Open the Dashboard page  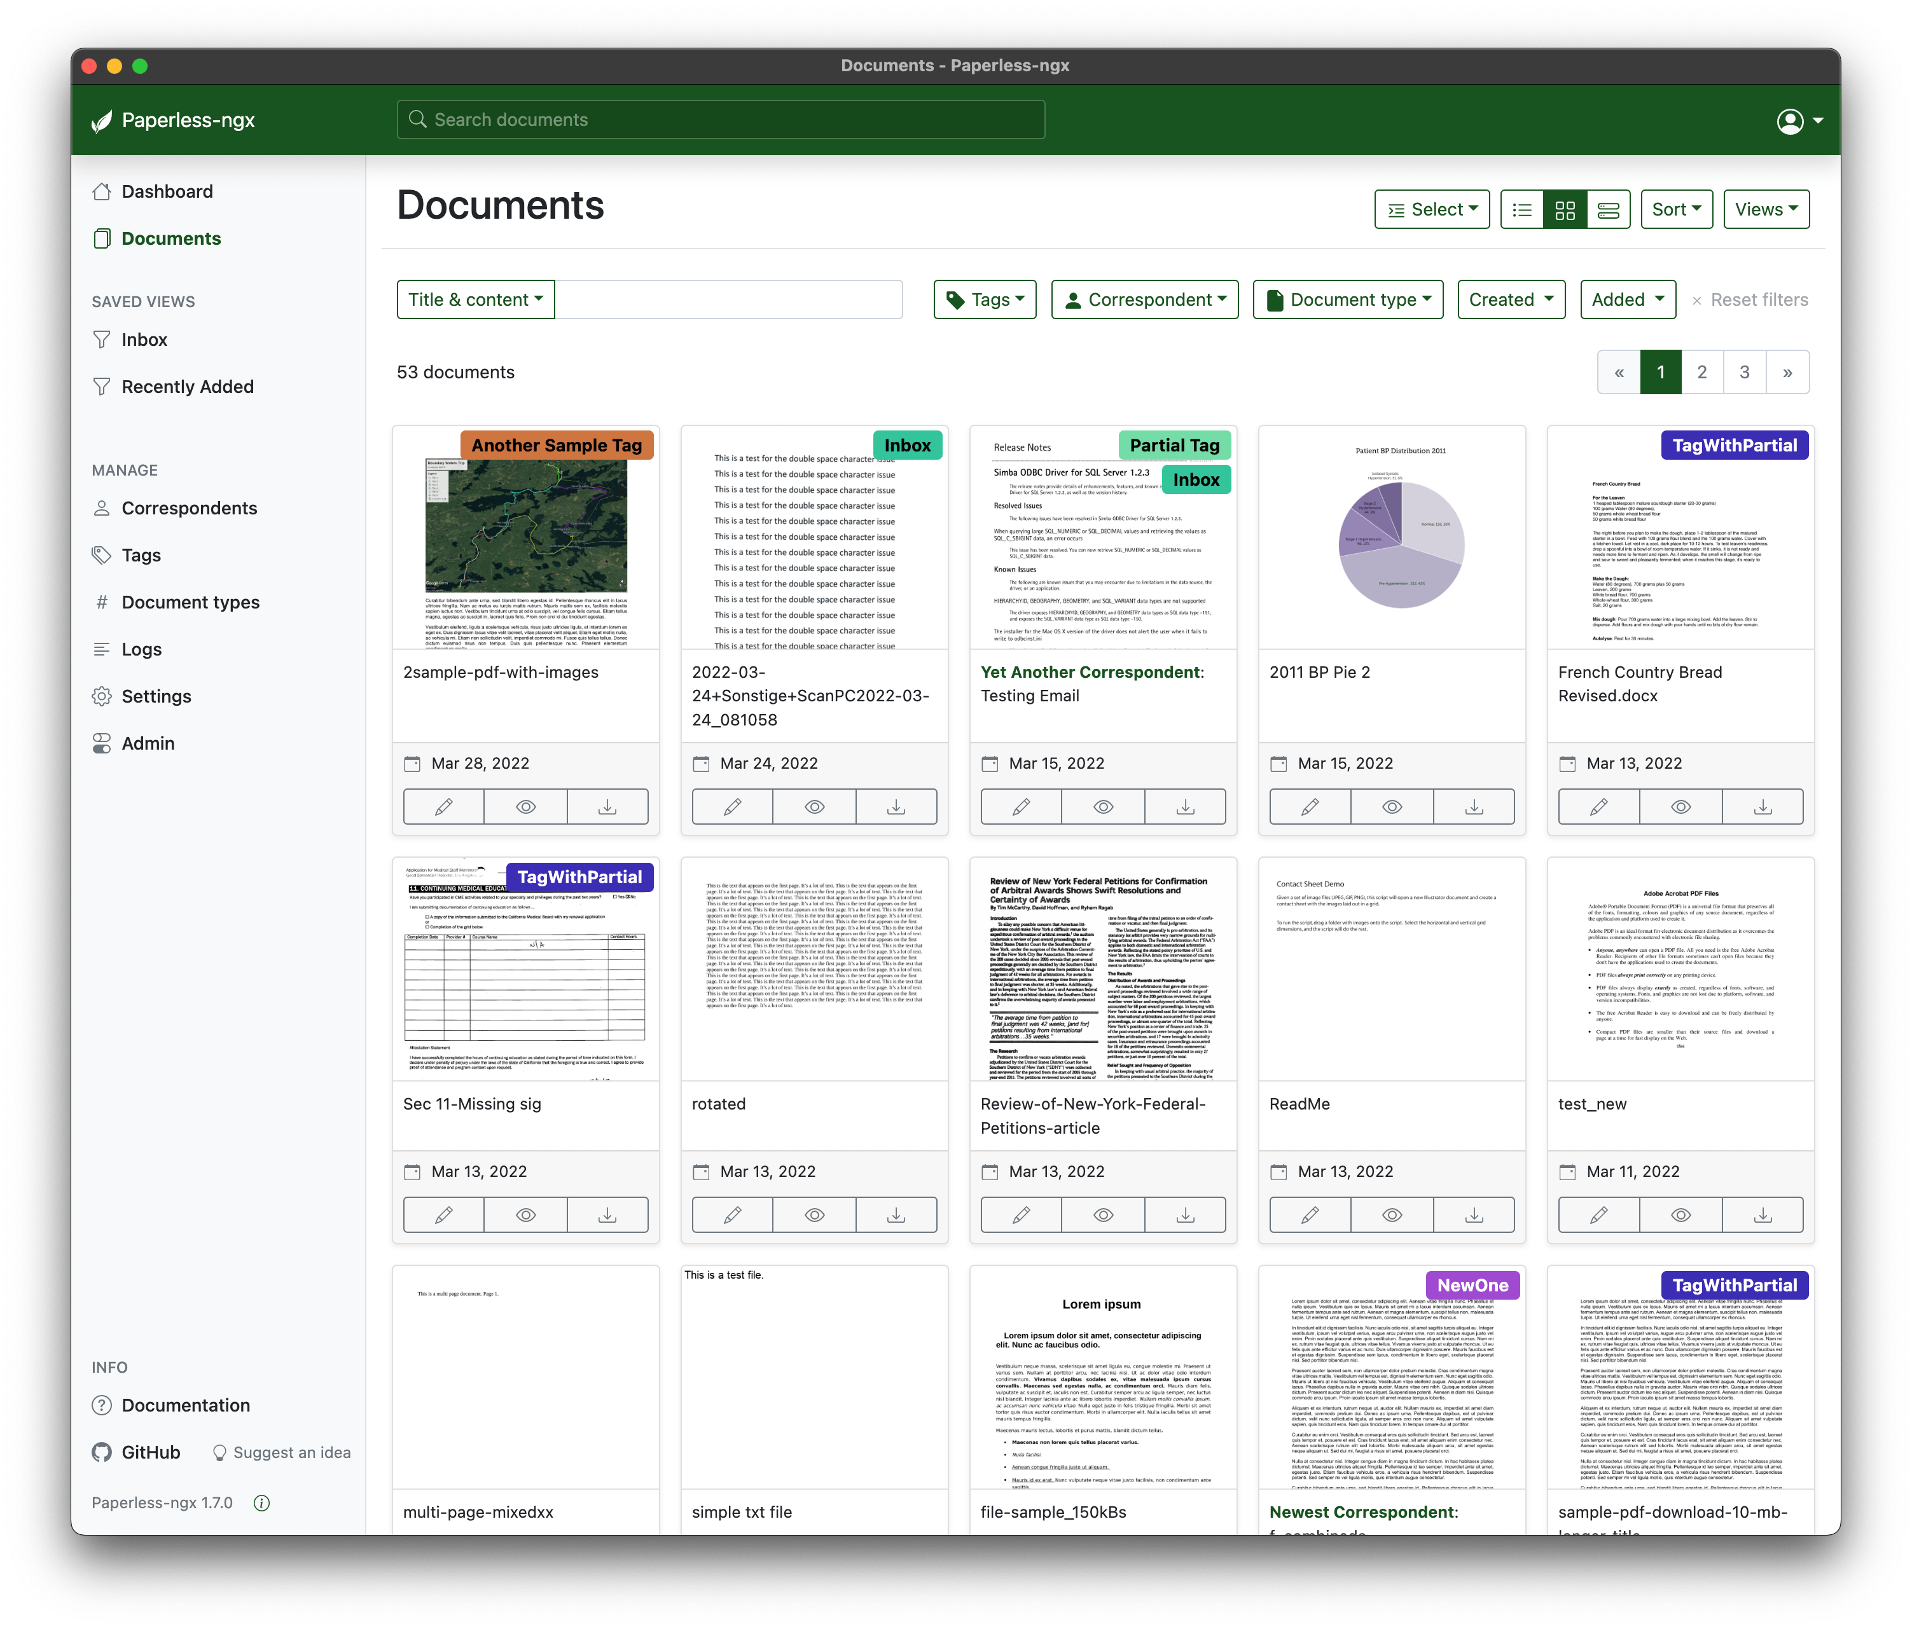click(166, 191)
